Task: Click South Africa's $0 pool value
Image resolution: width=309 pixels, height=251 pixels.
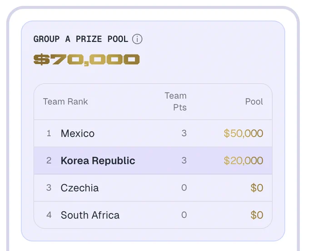Action: tap(257, 215)
